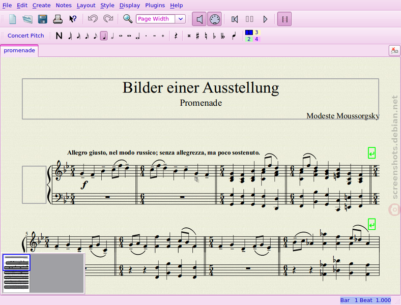
Task: Select the title Bilder einer Ausstellung
Action: [x=201, y=87]
